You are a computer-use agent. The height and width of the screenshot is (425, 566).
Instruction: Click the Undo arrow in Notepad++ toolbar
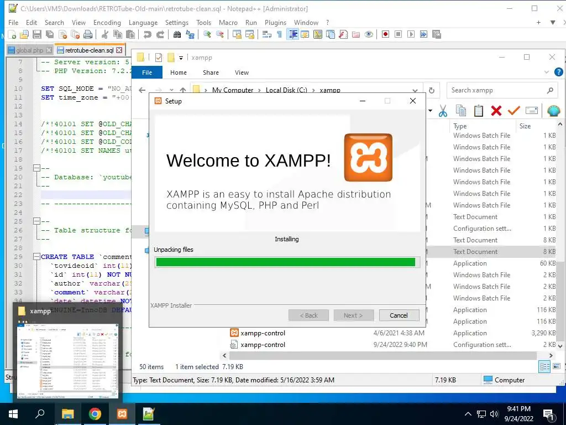pyautogui.click(x=147, y=35)
